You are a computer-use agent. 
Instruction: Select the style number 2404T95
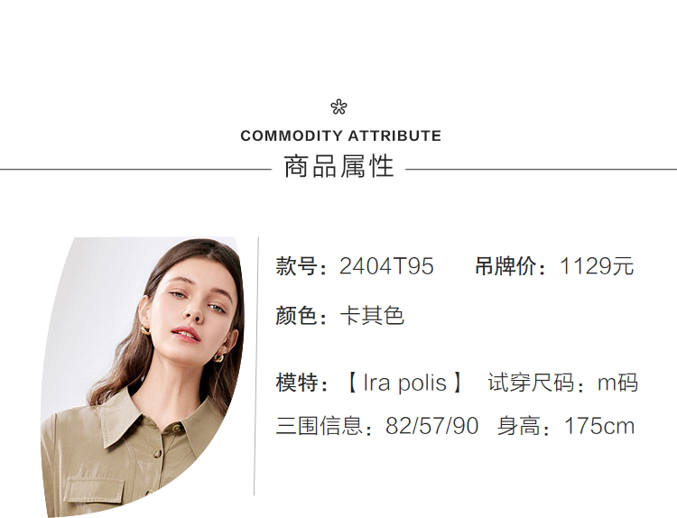coord(386,266)
